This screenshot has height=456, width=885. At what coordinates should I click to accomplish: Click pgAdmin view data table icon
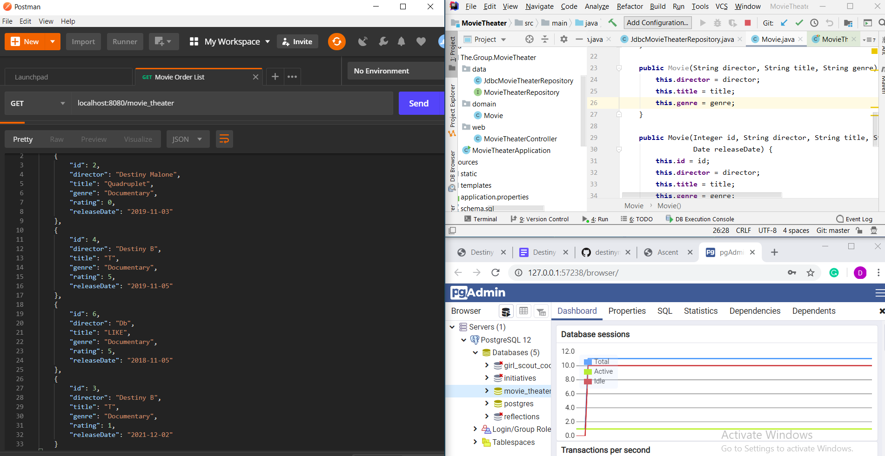523,311
